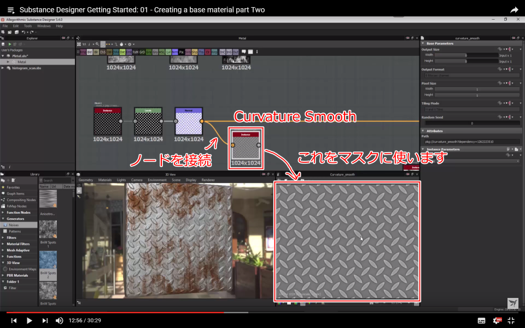Viewport: 525px width, 328px height.
Task: Open 3D View Environment menu
Action: [157, 180]
